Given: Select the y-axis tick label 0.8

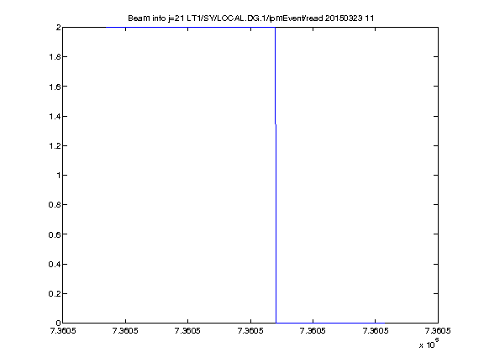Looking at the screenshot, I should (55, 205).
